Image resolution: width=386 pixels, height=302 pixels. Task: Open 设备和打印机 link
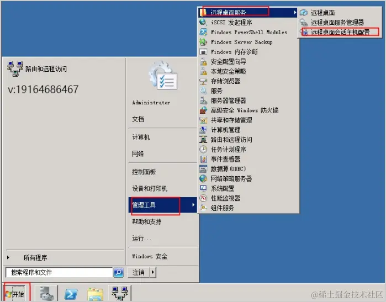[150, 188]
